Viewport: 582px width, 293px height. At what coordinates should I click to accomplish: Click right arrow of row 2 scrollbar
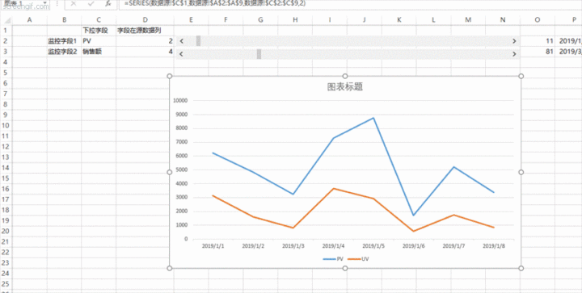coord(514,41)
